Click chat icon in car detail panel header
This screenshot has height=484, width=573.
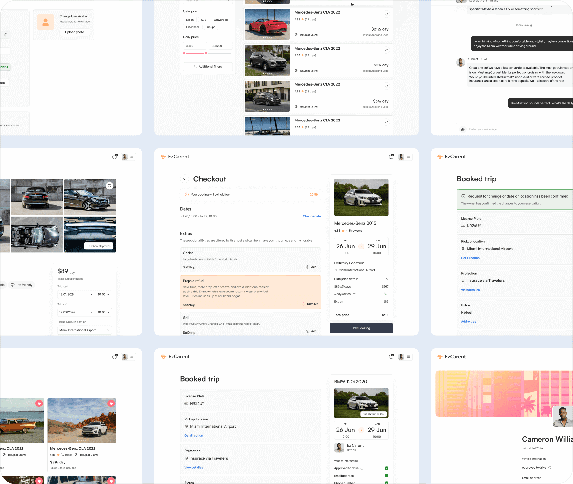point(114,157)
